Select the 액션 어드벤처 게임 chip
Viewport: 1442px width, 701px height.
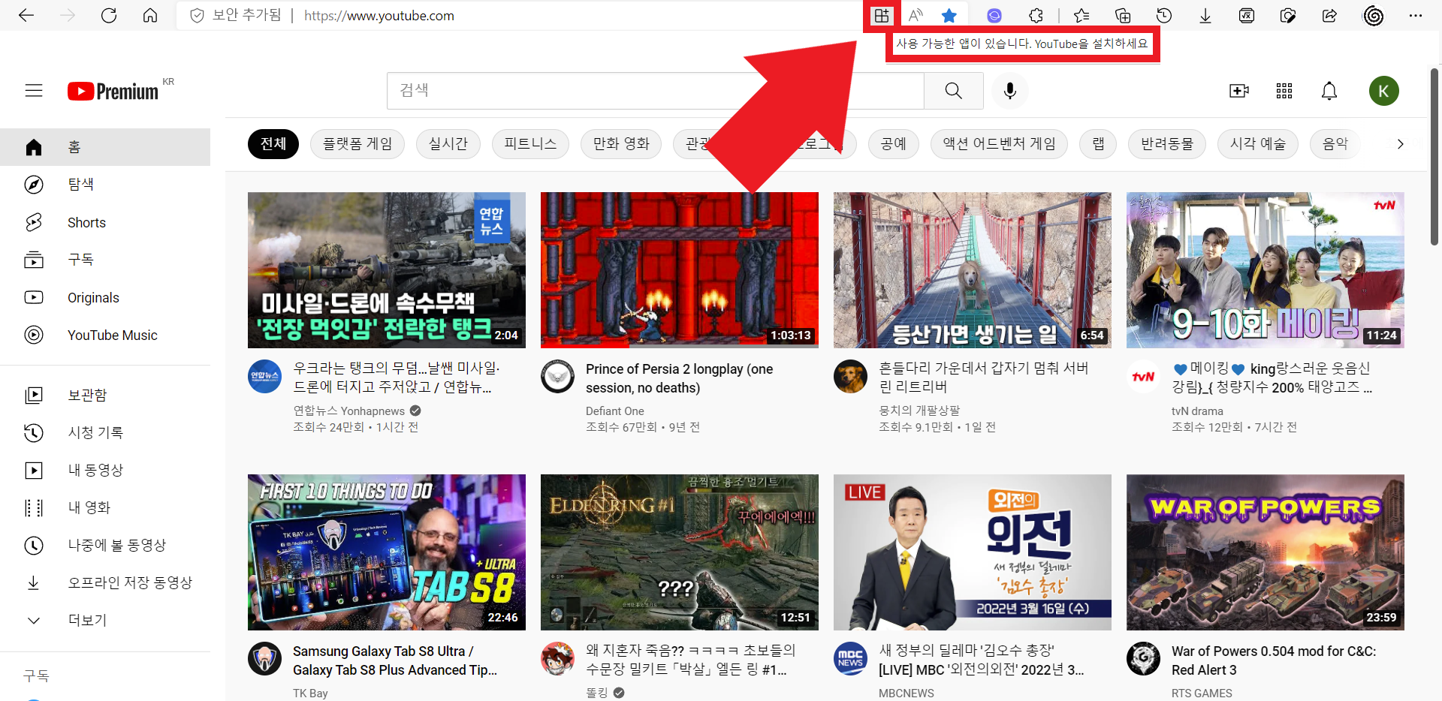pos(1000,144)
